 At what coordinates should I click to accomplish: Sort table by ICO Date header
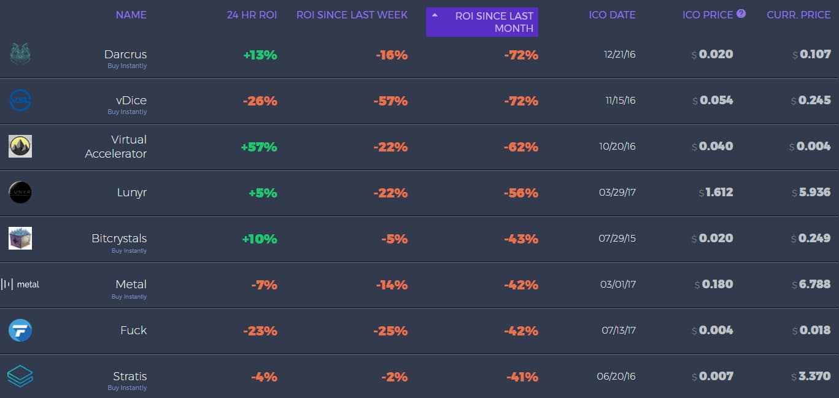612,15
